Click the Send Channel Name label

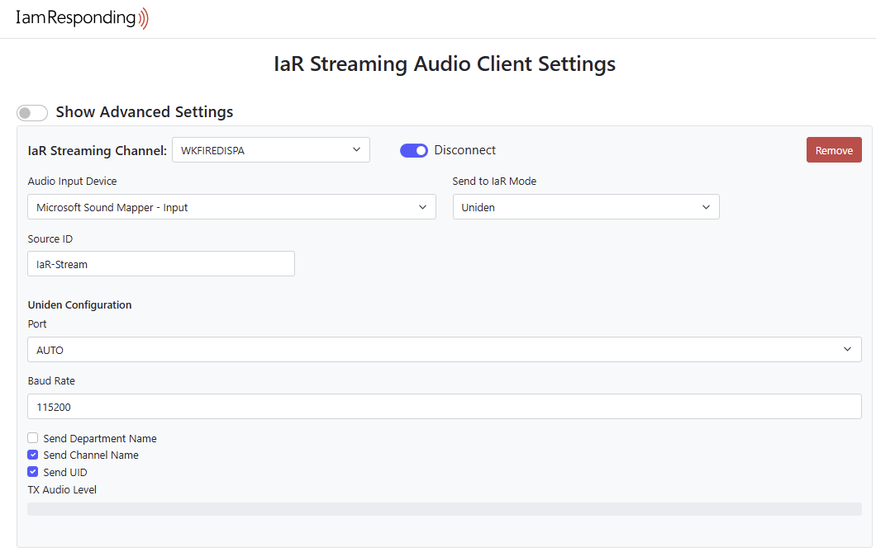(x=91, y=455)
